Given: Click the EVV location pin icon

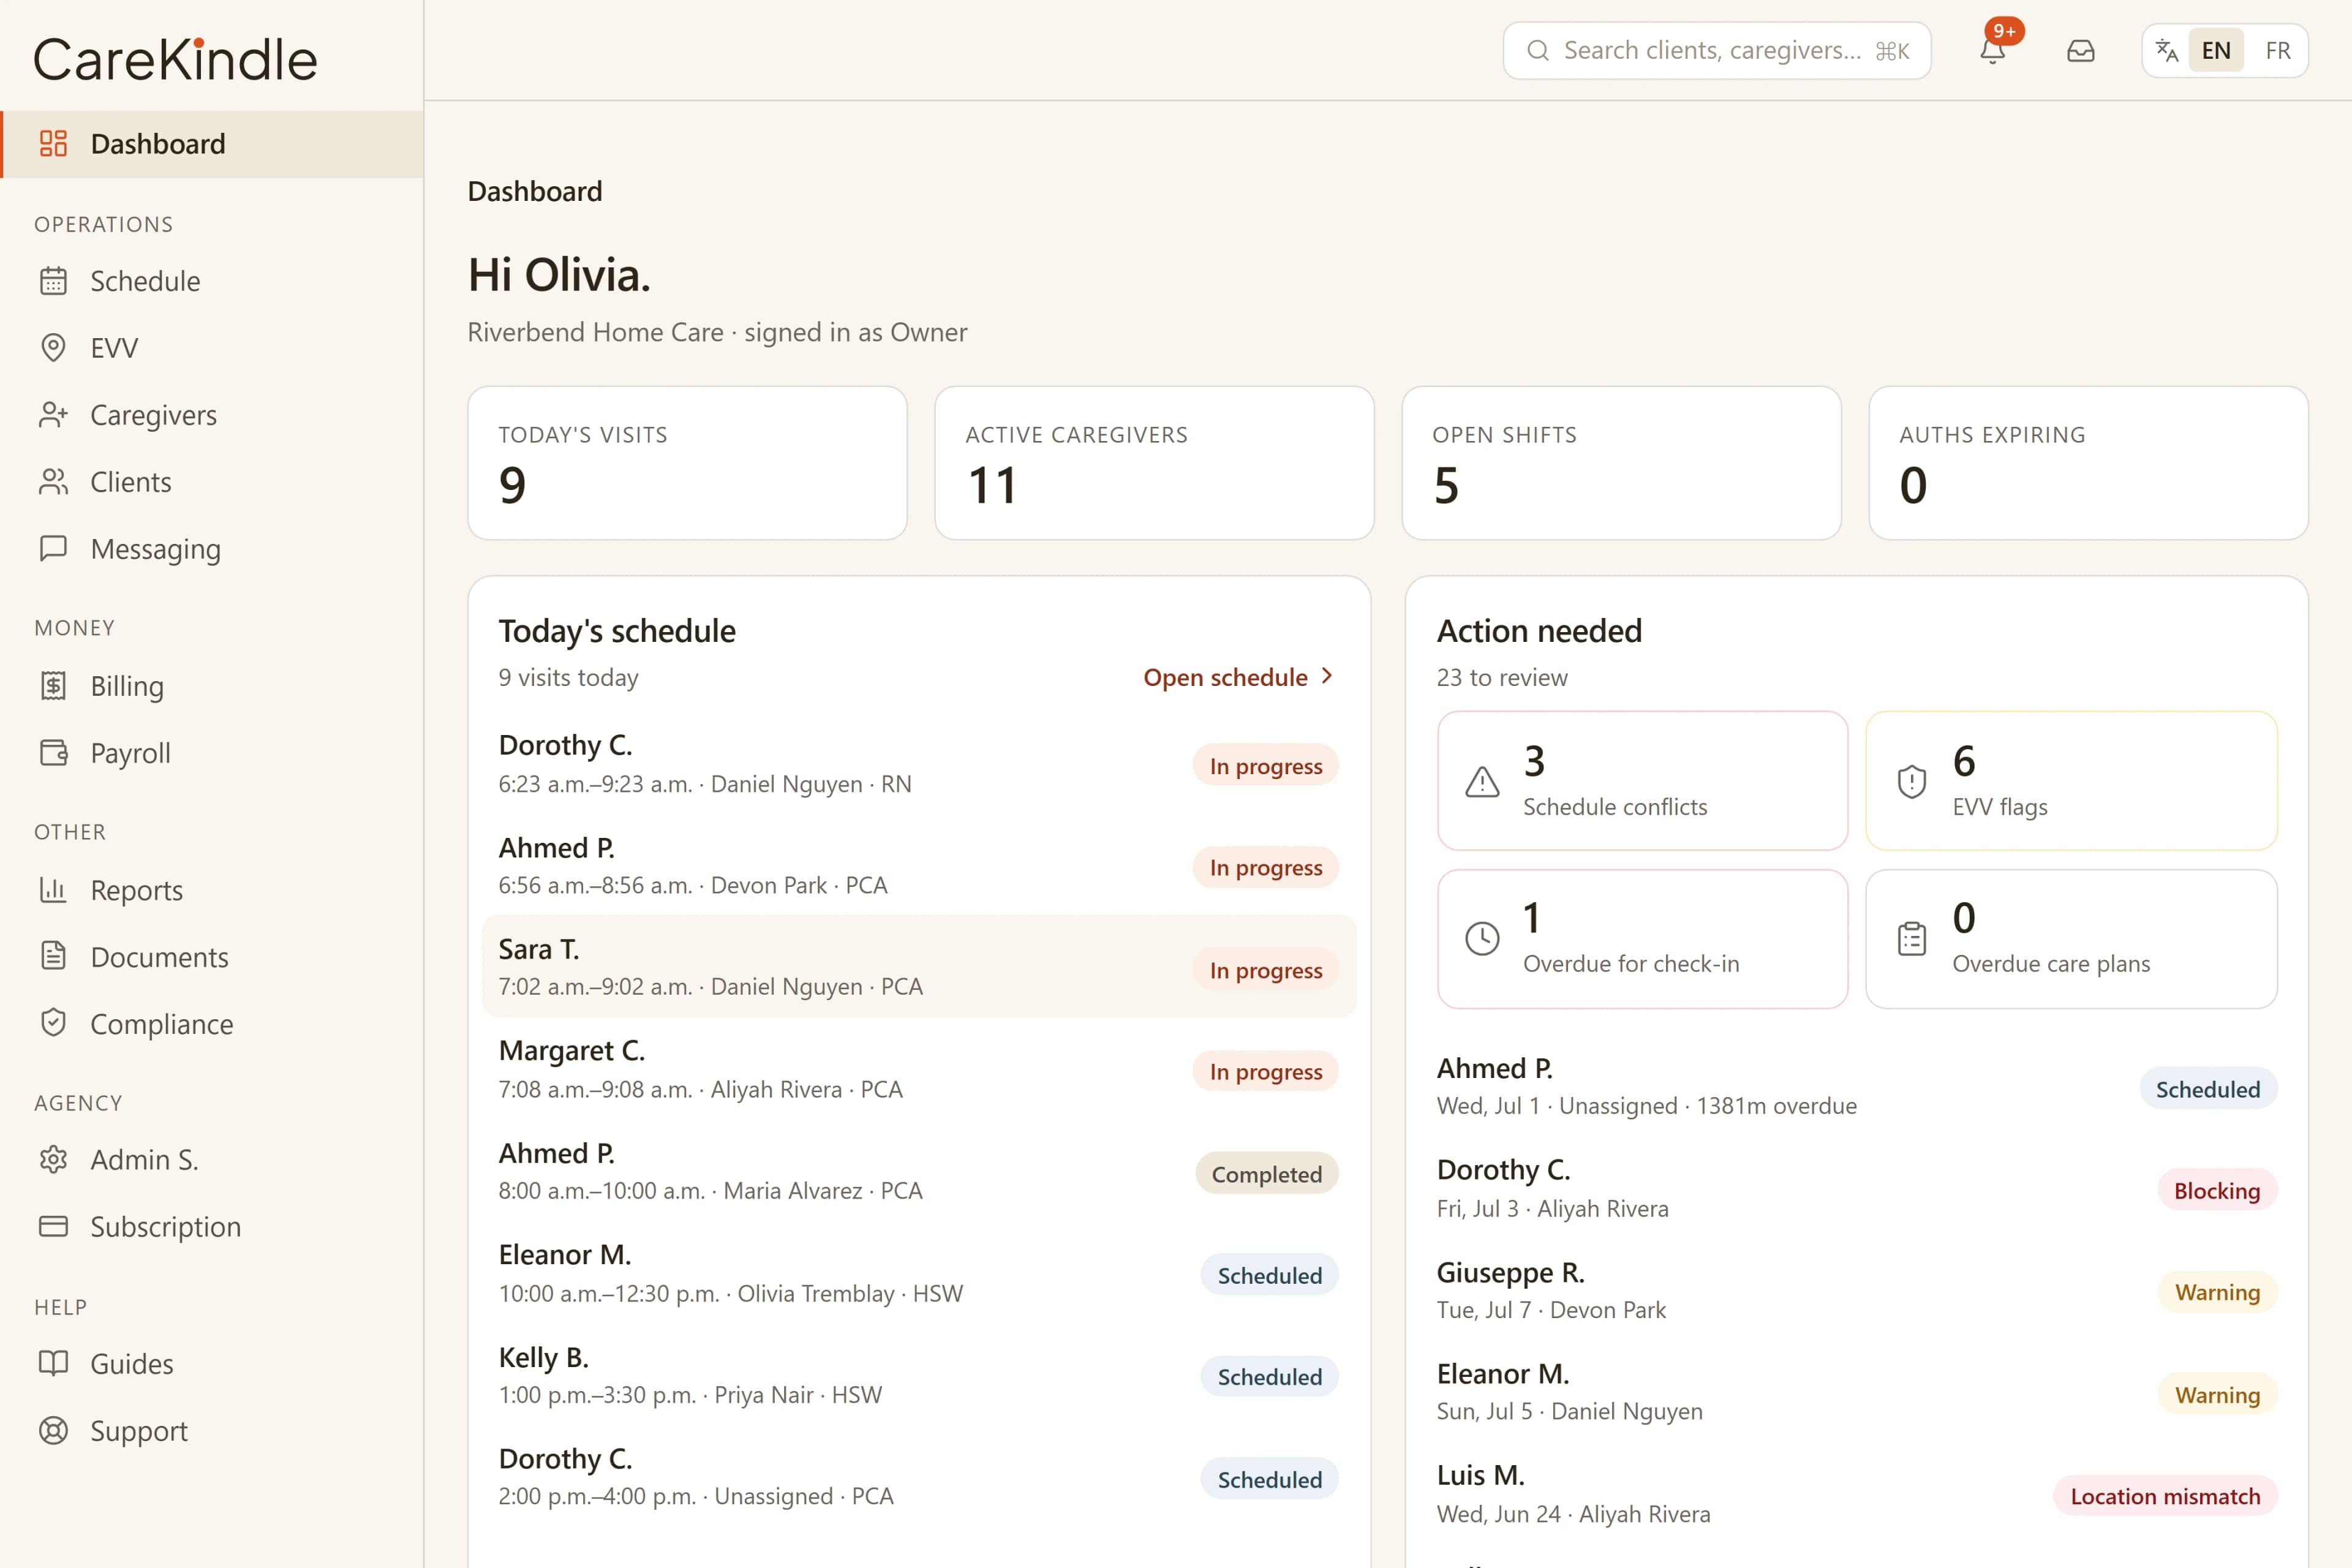Looking at the screenshot, I should tap(53, 348).
